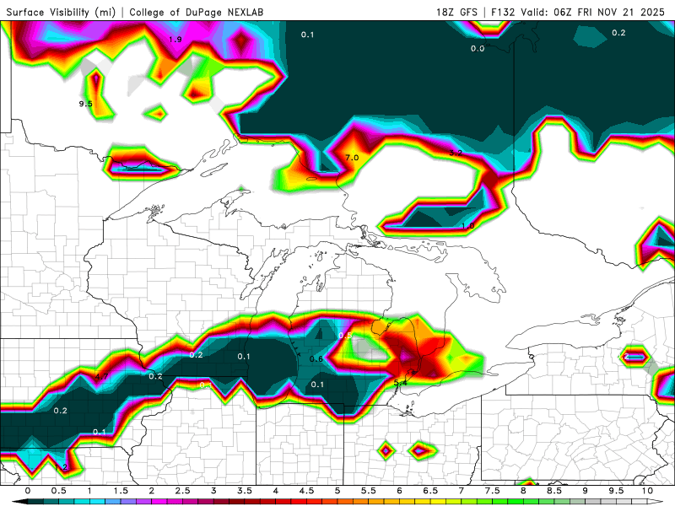Click the 4.7 visibility value on the map

coord(101,376)
